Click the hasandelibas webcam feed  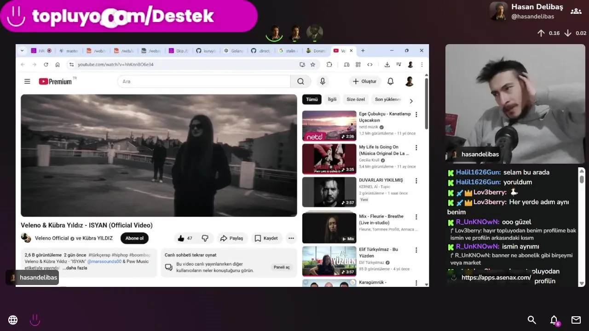[x=515, y=103]
